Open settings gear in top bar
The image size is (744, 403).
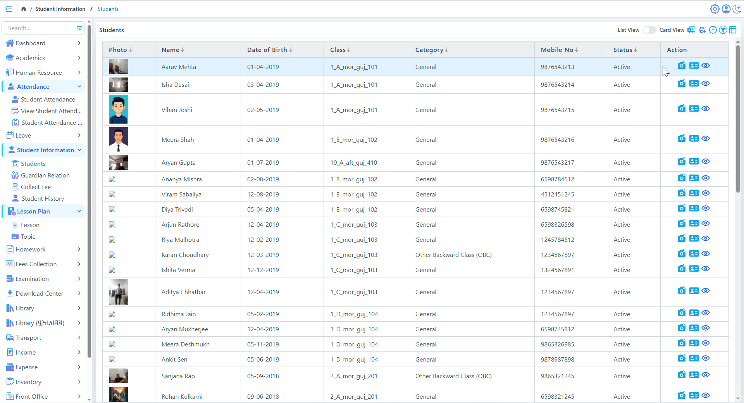point(715,9)
